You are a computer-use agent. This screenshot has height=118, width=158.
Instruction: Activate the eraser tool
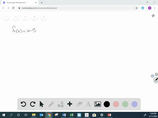point(79,104)
